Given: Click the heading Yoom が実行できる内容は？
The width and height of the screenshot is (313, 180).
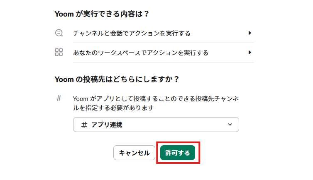Looking at the screenshot, I should 102,14.
